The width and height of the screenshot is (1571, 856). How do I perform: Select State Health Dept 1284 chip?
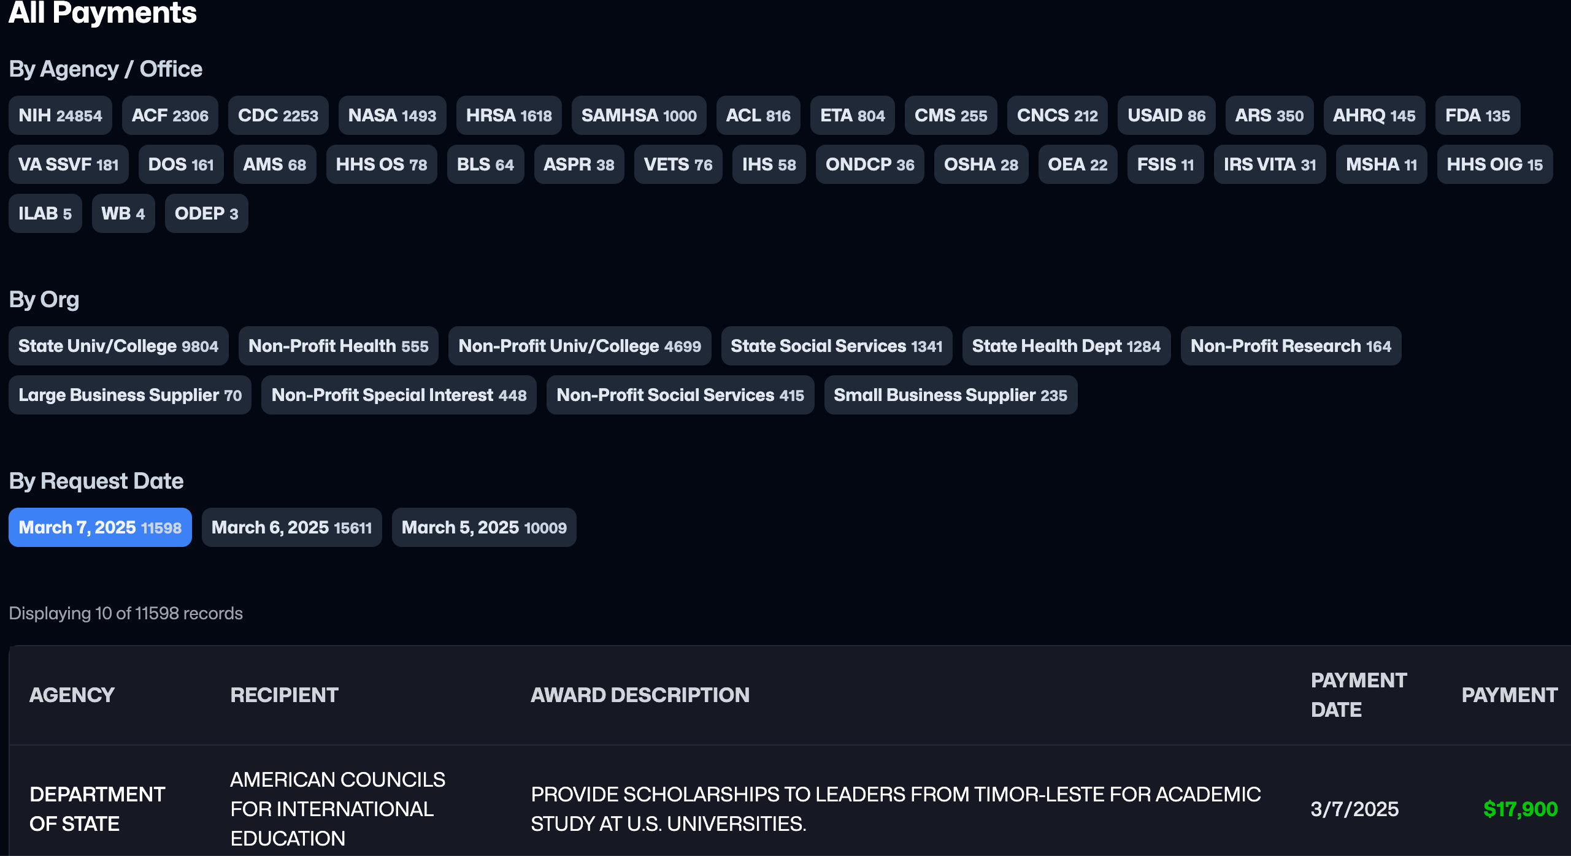pyautogui.click(x=1066, y=346)
